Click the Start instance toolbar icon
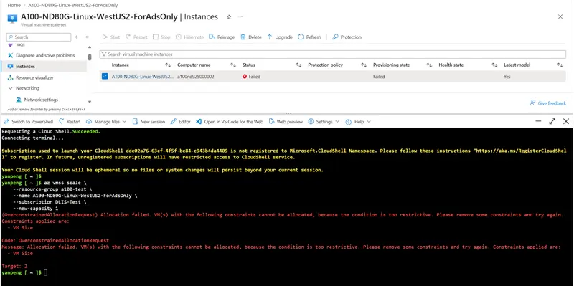Image resolution: width=574 pixels, height=286 pixels. pyautogui.click(x=105, y=37)
